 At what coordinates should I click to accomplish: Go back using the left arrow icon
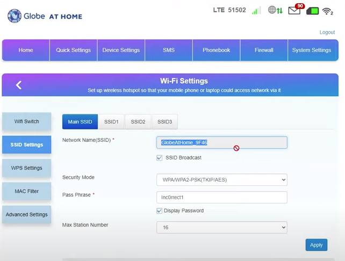(19, 85)
